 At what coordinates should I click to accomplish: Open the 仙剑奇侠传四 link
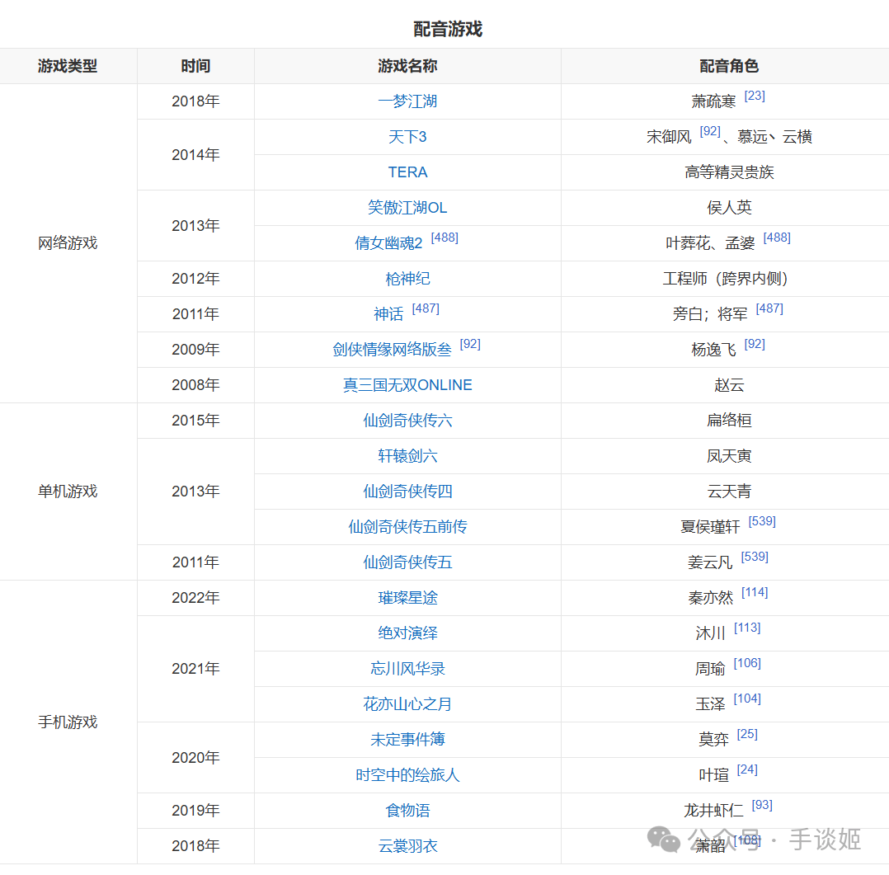point(407,491)
